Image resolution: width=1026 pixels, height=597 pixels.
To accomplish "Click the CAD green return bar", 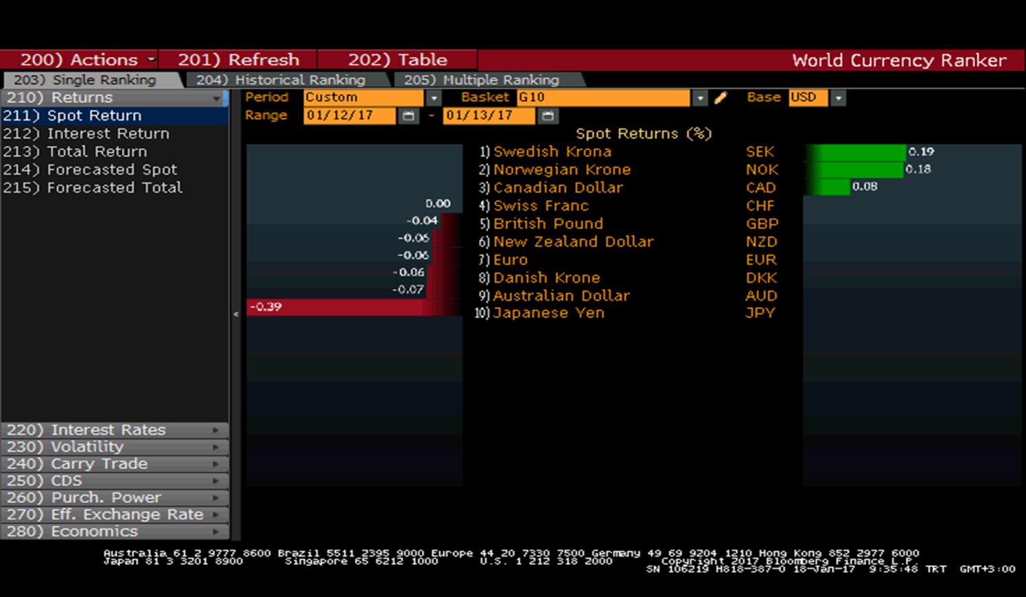I will (827, 186).
